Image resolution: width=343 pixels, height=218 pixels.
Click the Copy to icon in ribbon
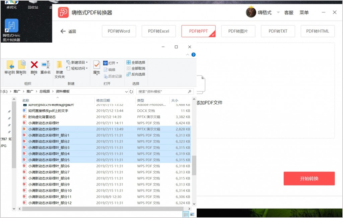pos(21,65)
